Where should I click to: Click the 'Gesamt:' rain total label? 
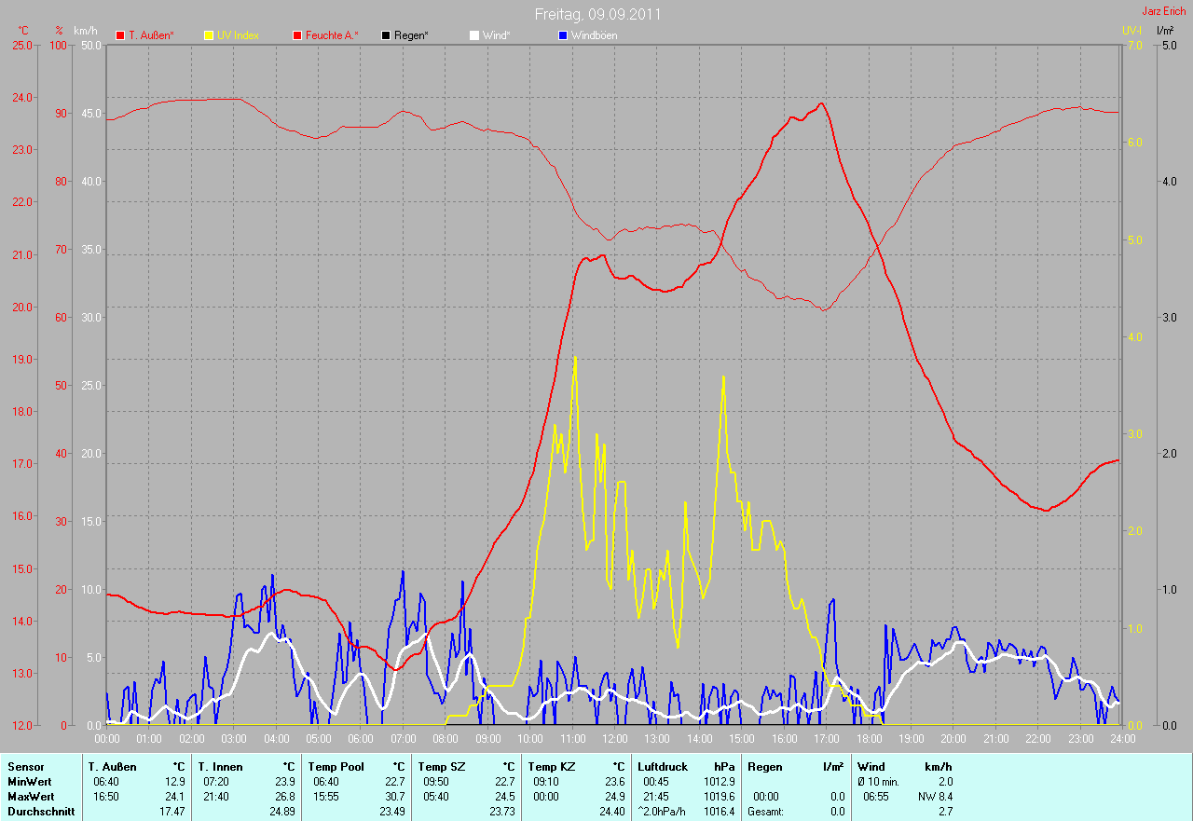click(767, 812)
